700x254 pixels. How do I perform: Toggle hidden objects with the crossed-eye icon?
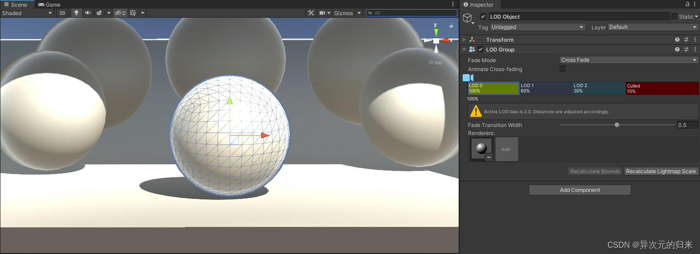120,13
